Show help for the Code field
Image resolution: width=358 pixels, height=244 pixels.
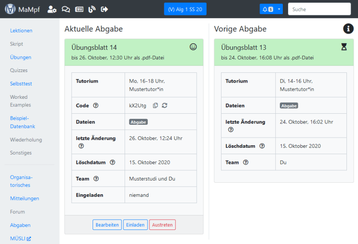(96, 106)
